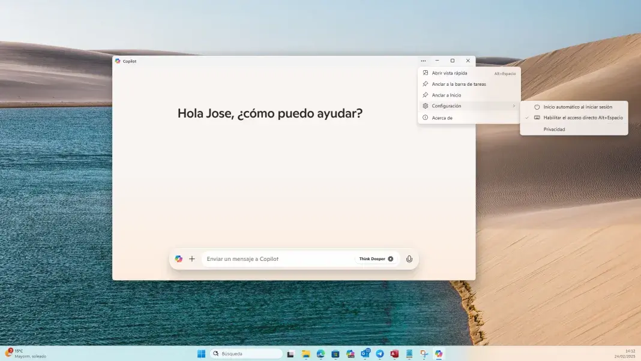This screenshot has width=641, height=361.
Task: Open Microsoft Store from the taskbar
Action: [336, 354]
